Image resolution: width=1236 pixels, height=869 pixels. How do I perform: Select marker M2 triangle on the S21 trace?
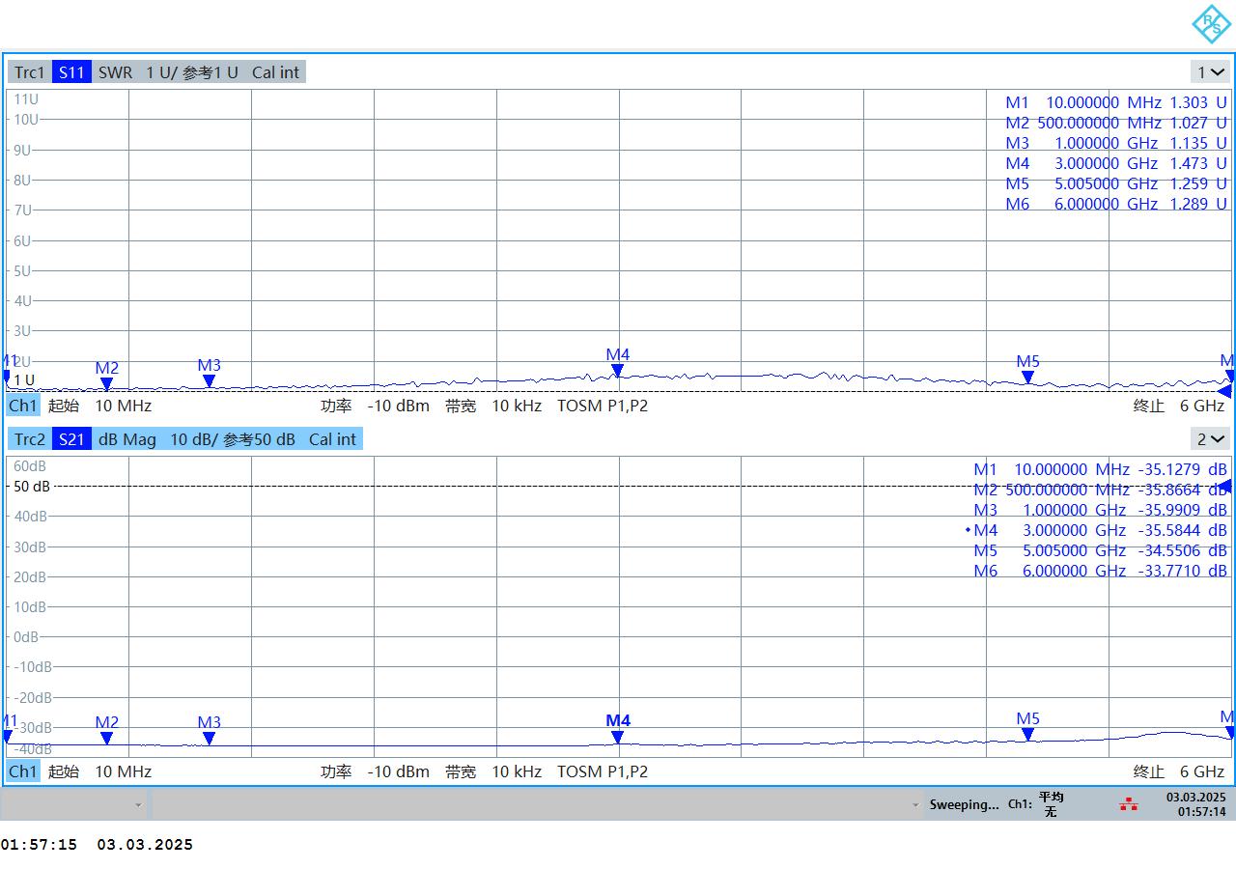point(106,739)
